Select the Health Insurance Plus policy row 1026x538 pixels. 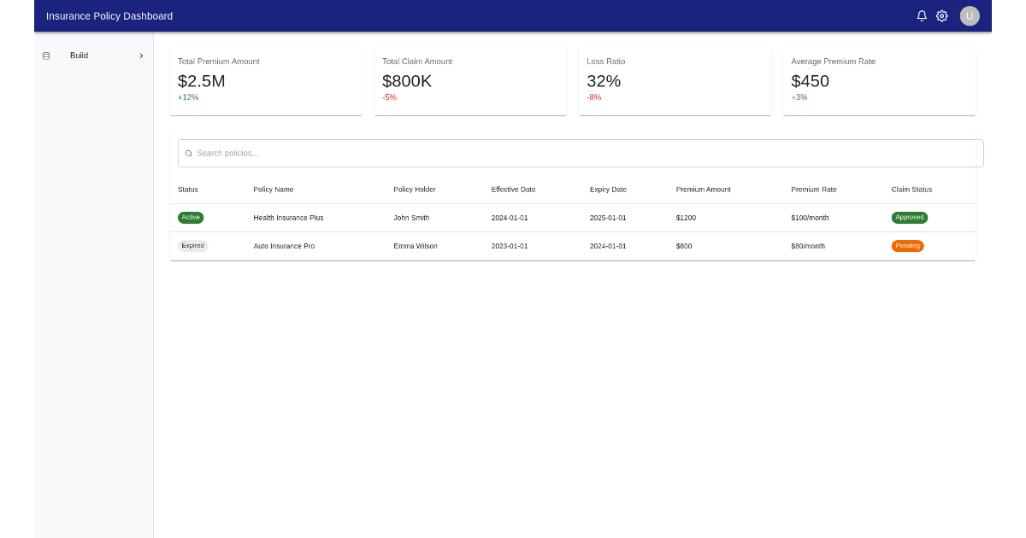pyautogui.click(x=288, y=218)
